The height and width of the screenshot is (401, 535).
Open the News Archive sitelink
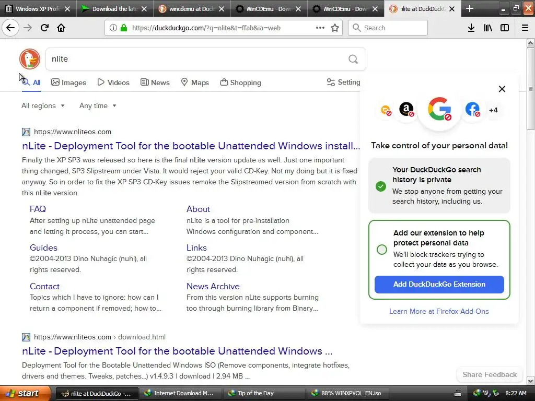click(x=213, y=287)
